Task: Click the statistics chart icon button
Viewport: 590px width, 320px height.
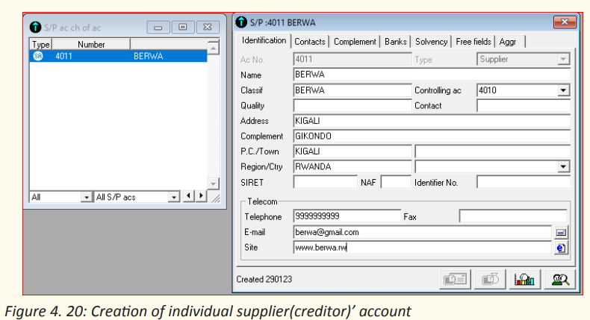Action: coord(524,280)
